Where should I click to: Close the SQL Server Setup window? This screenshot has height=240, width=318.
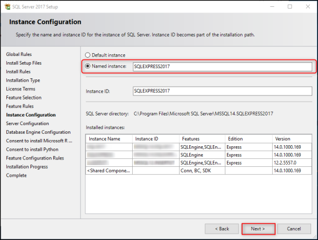pos(308,7)
